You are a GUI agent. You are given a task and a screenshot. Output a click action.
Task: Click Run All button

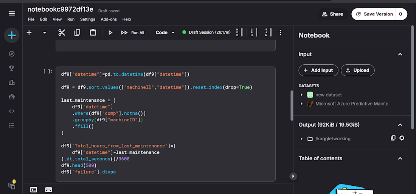(x=133, y=33)
